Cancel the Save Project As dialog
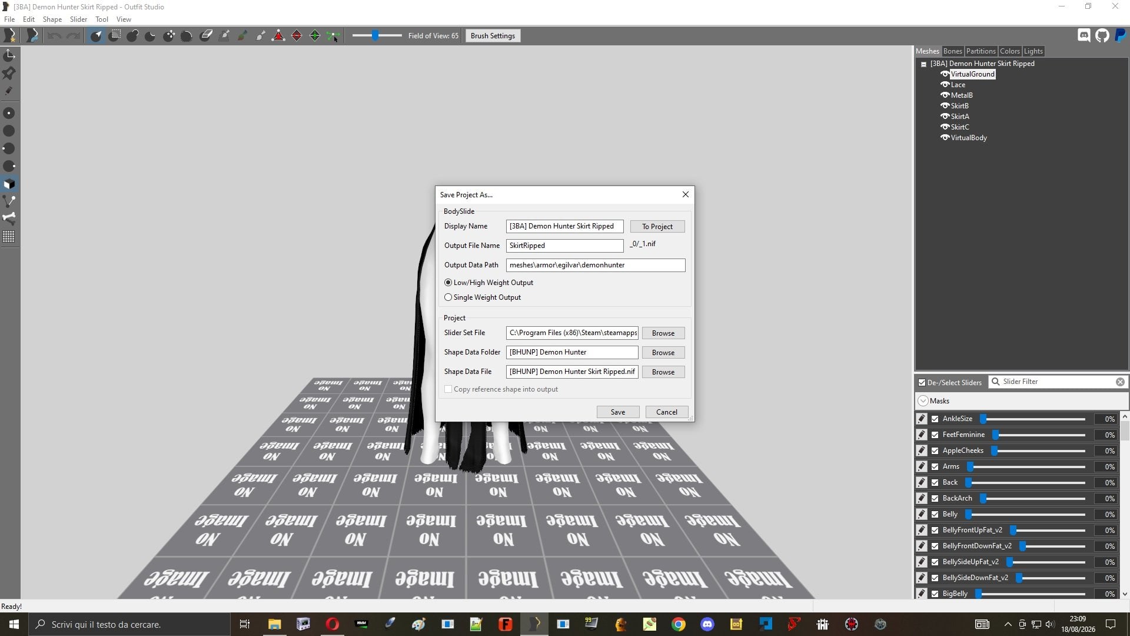The image size is (1130, 636). (x=666, y=412)
